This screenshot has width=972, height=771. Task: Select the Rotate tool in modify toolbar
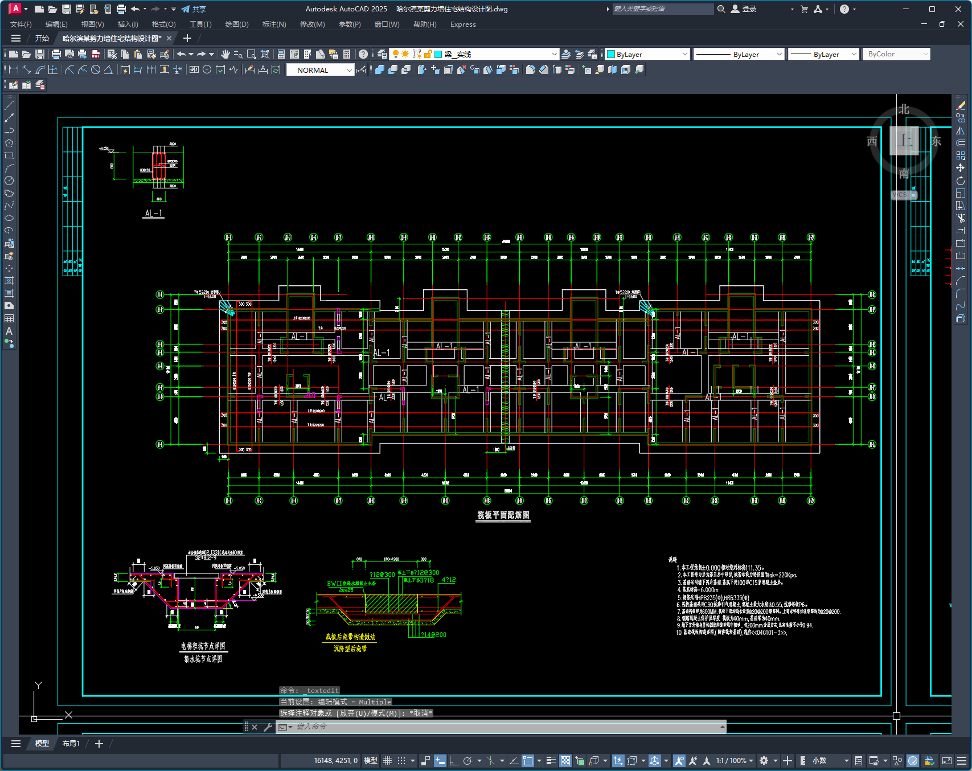(x=961, y=181)
